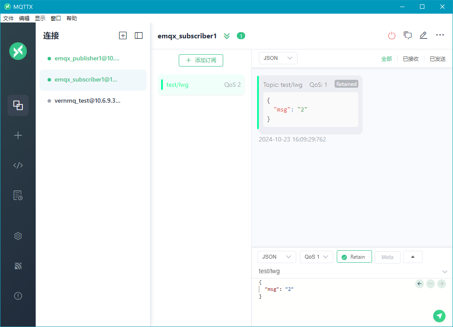
Task: Open the Connections page in the sidebar
Action: coord(18,105)
